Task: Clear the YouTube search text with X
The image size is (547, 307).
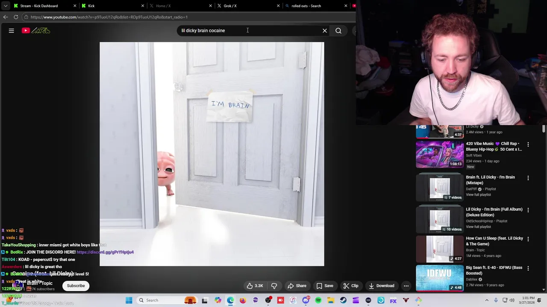Action: tap(325, 31)
